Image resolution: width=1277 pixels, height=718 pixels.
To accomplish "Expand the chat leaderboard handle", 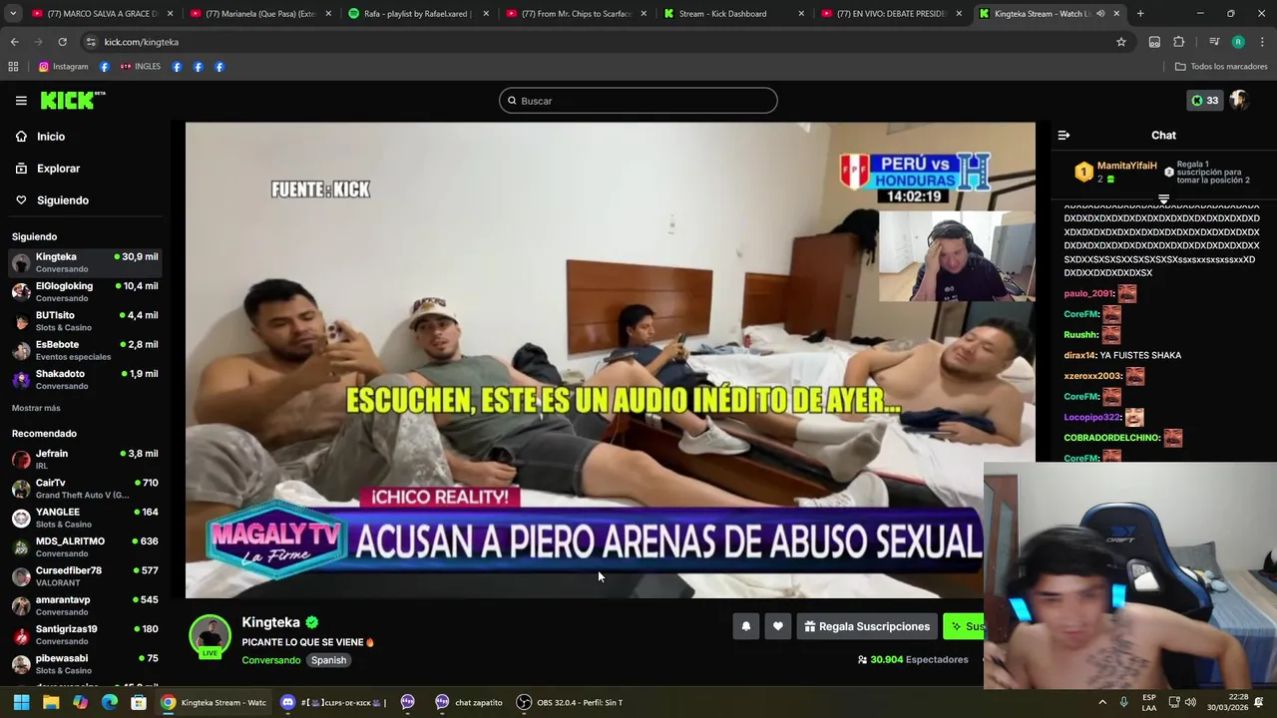I will click(x=1163, y=199).
